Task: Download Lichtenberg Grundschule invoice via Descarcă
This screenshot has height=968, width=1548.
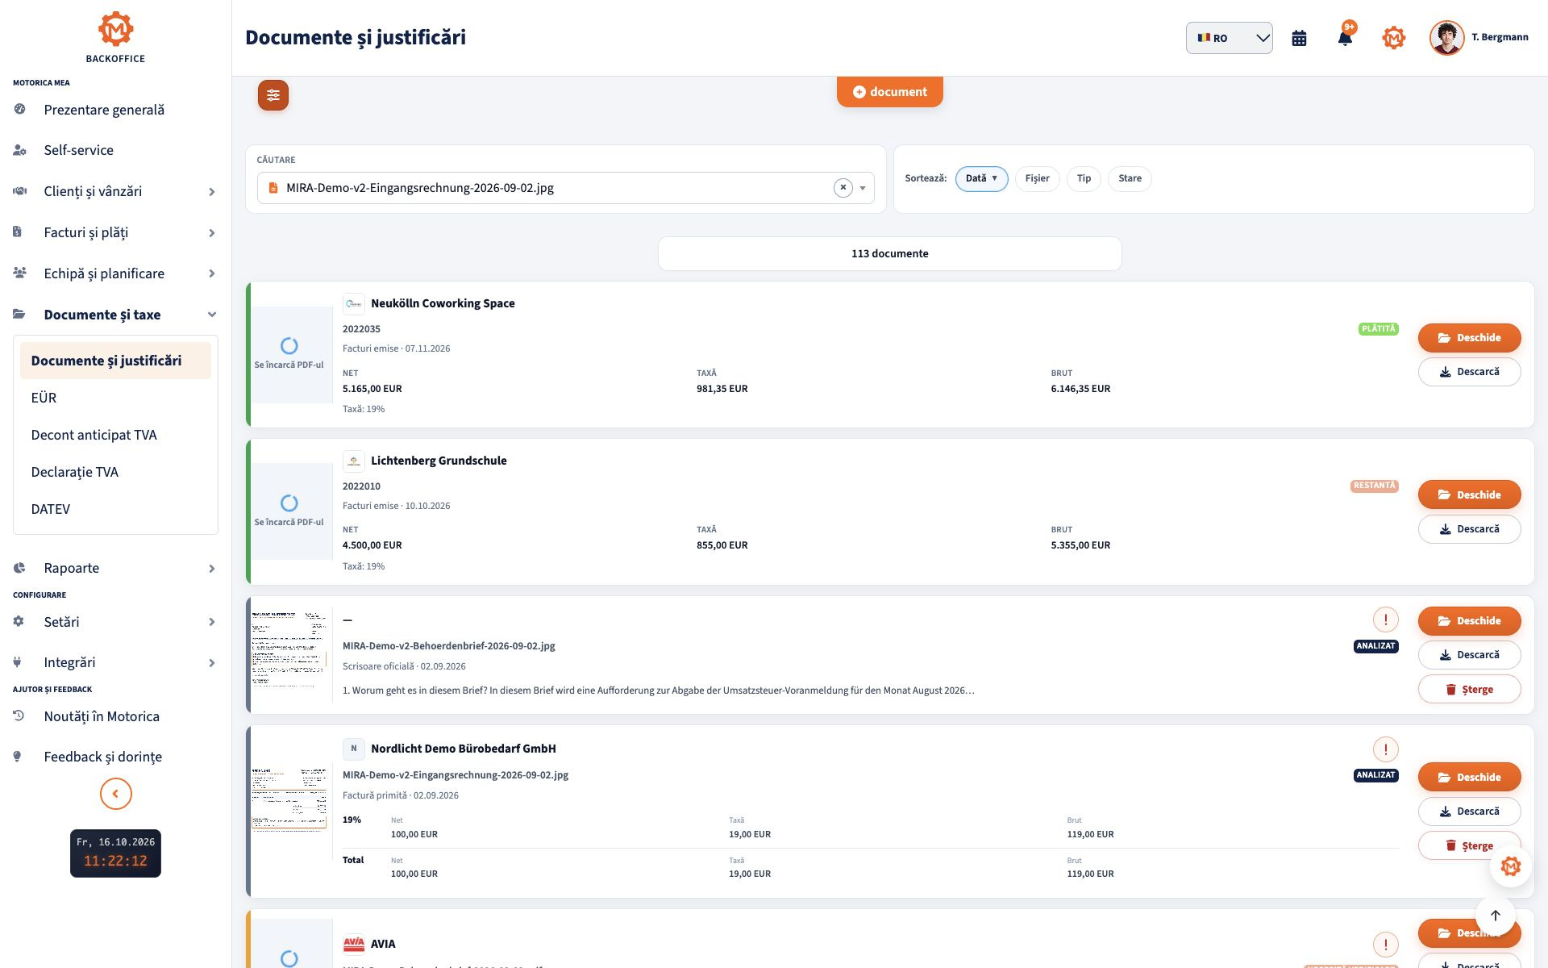Action: pyautogui.click(x=1469, y=529)
